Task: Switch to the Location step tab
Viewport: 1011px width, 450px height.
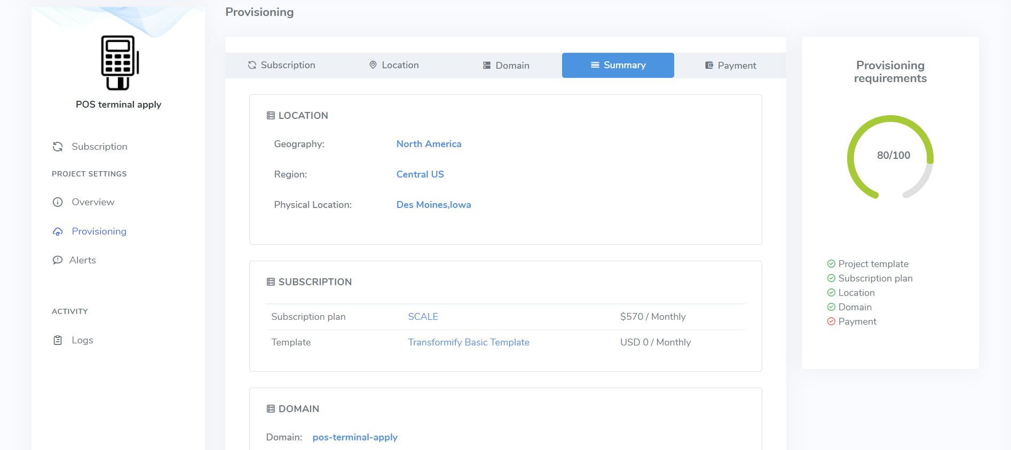Action: tap(394, 65)
